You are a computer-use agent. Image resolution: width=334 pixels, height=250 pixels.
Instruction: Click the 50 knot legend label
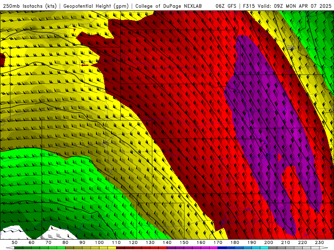click(15, 242)
